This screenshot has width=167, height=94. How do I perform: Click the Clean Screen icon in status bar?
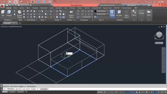(x=162, y=92)
